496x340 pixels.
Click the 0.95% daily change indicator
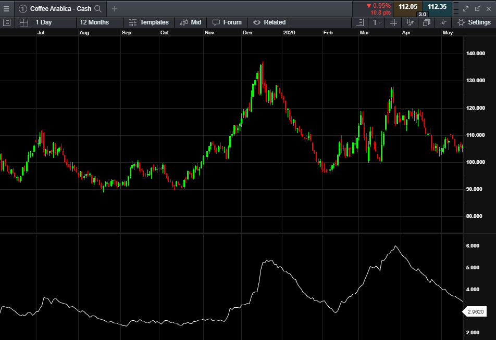pyautogui.click(x=378, y=6)
